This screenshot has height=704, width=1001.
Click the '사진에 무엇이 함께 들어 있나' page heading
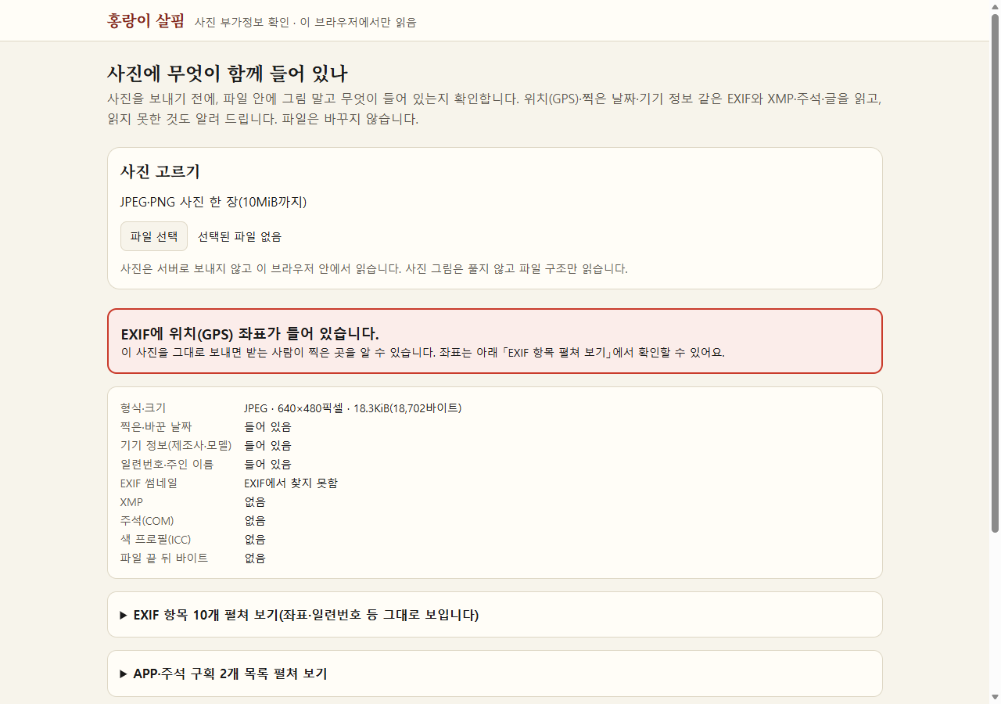[228, 74]
